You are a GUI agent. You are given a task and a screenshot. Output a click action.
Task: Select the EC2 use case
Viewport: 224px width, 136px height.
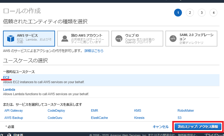tap(6, 77)
